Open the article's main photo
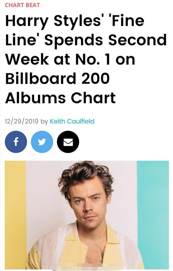 (87, 215)
